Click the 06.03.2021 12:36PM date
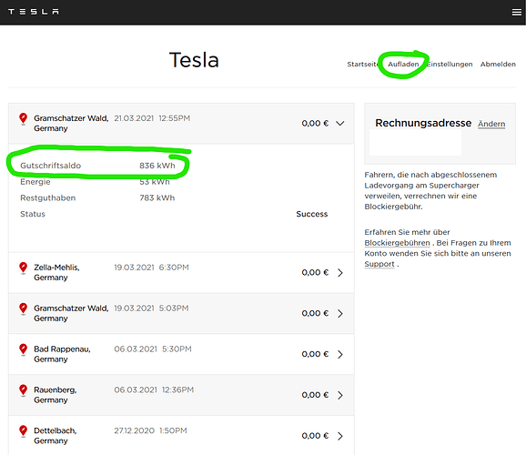The image size is (526, 455). click(x=154, y=389)
